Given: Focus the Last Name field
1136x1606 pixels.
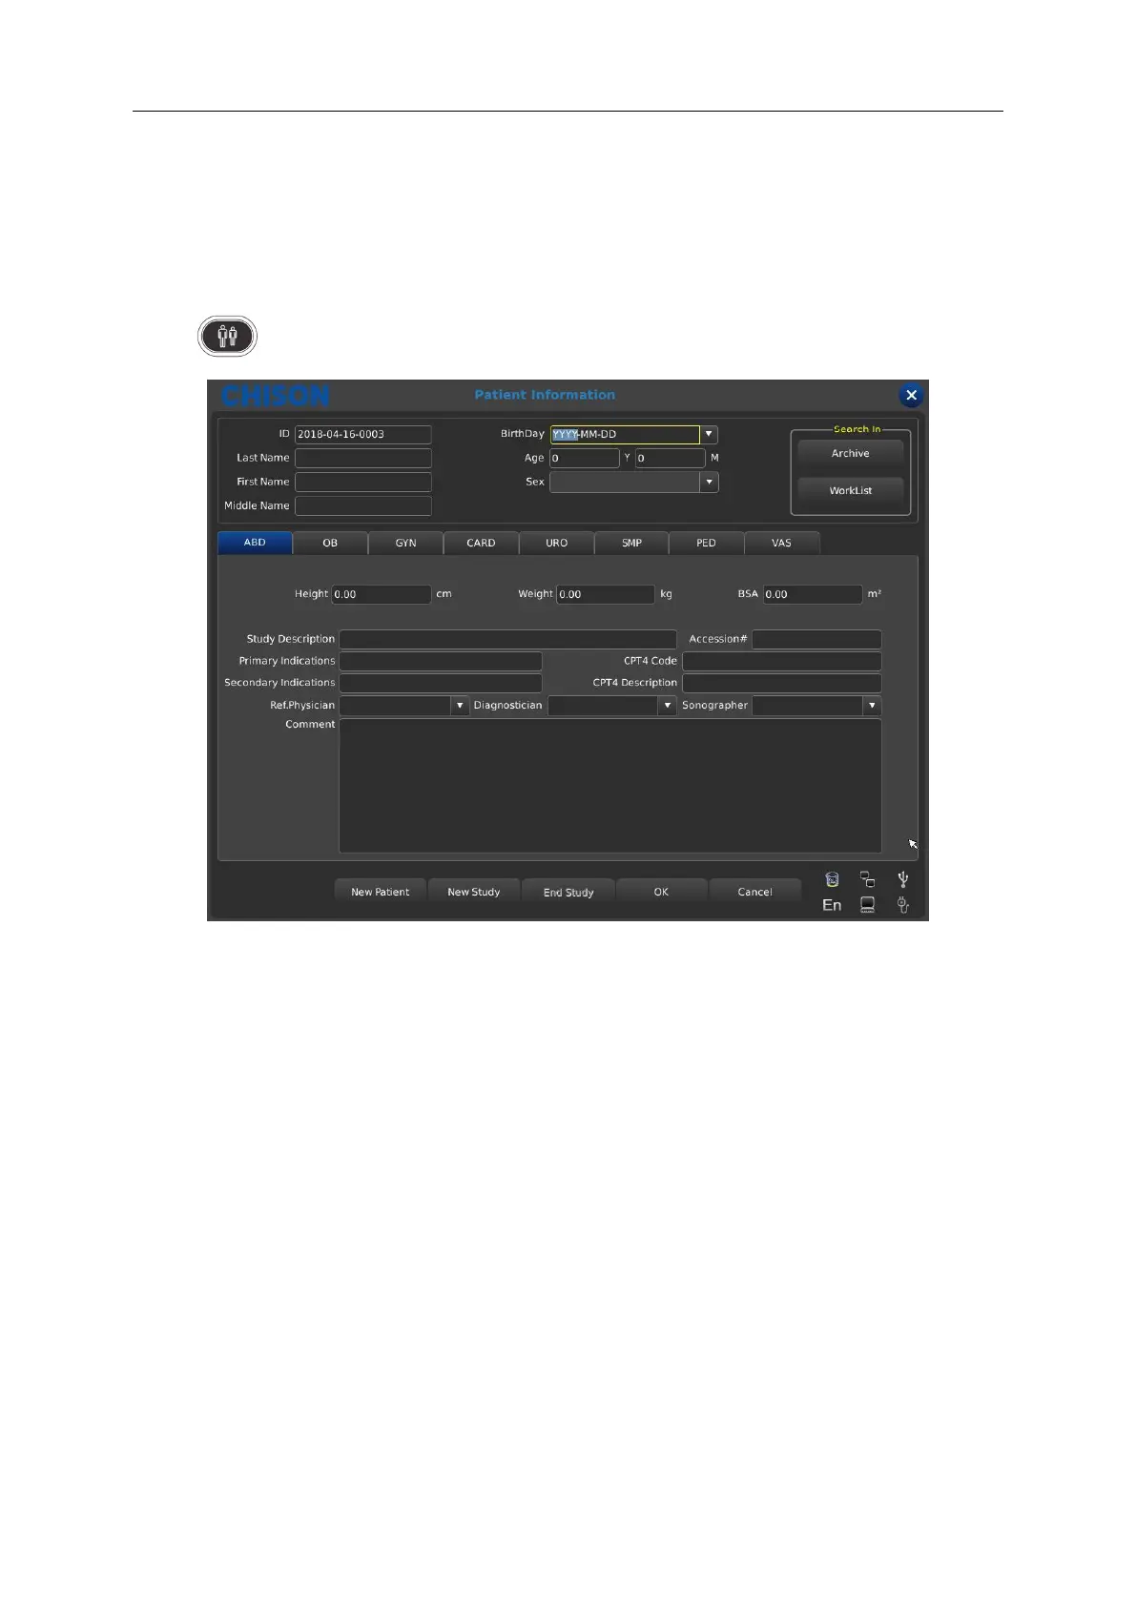Looking at the screenshot, I should coord(362,458).
